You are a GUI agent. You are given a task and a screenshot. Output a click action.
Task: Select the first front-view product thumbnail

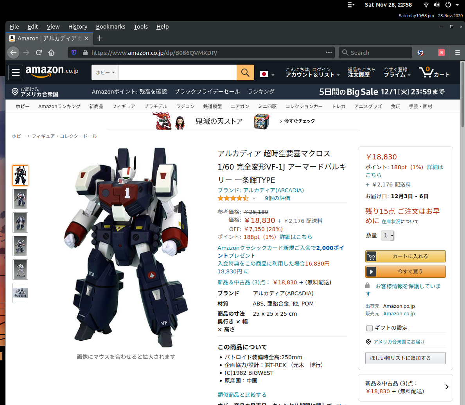point(20,175)
